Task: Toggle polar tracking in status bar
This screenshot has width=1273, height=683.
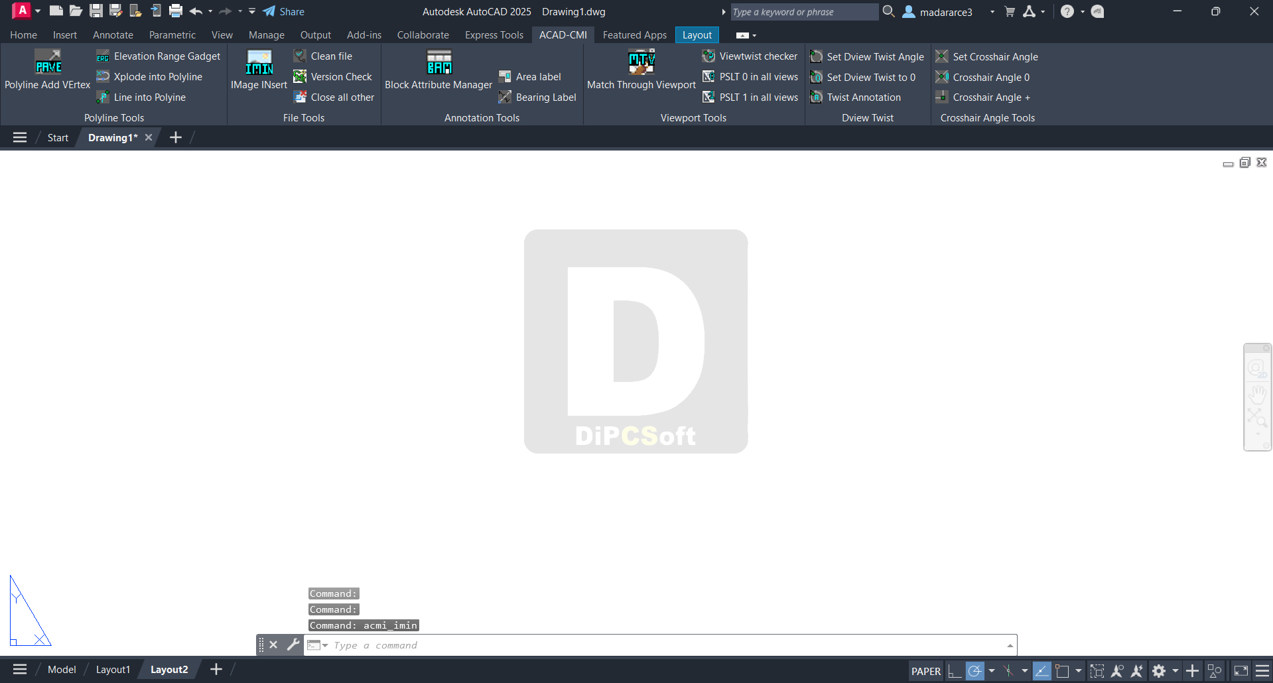Action: click(x=974, y=671)
